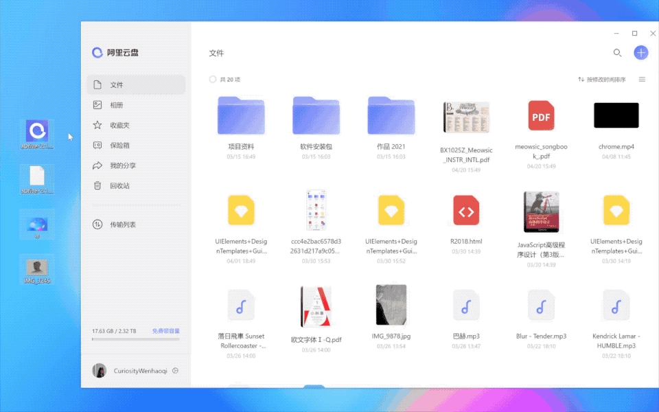Screen dimensions: 659x412
Task: Toggle the select-all circle beside 共 20 项
Action: (213, 80)
